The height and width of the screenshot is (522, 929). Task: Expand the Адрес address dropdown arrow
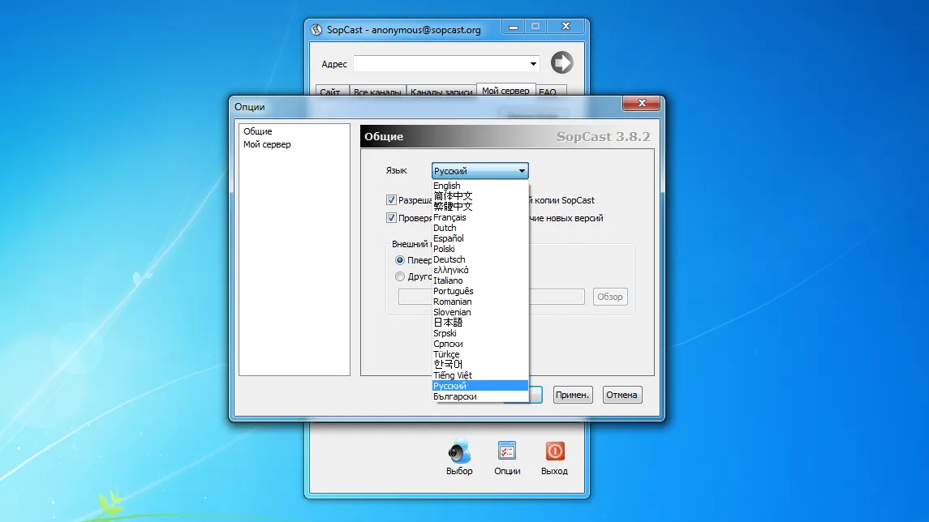tap(533, 64)
